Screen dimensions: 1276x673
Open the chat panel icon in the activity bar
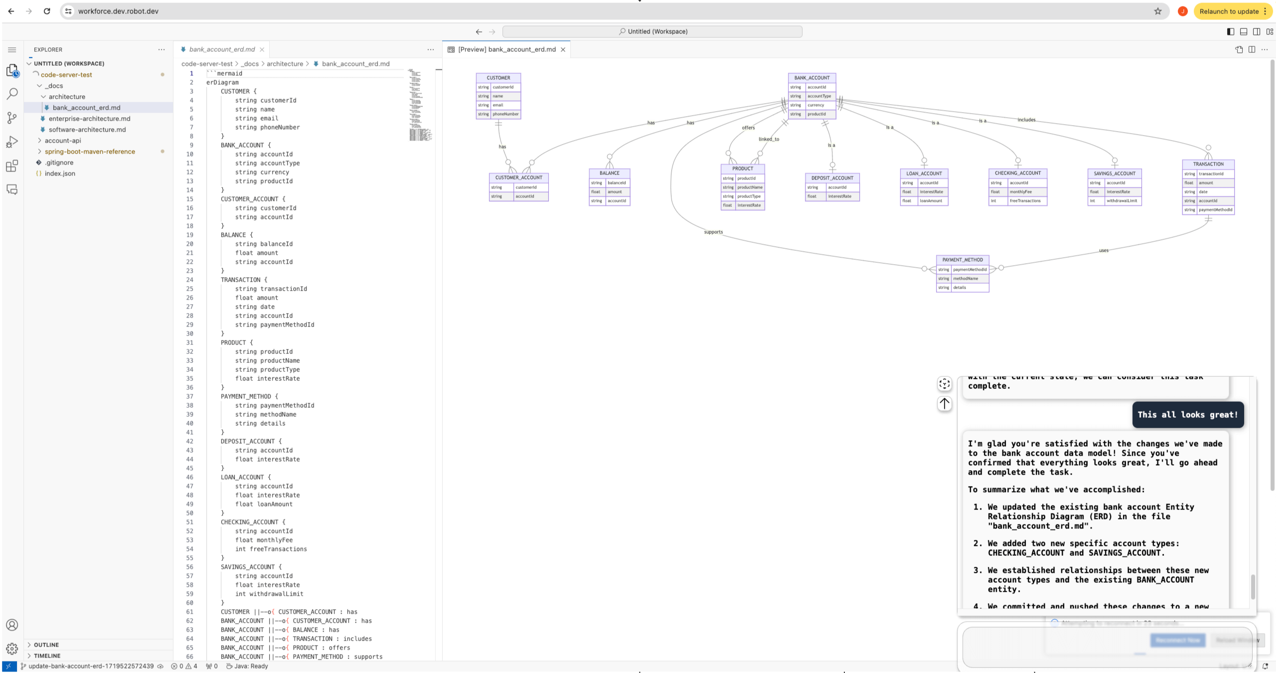coord(12,189)
